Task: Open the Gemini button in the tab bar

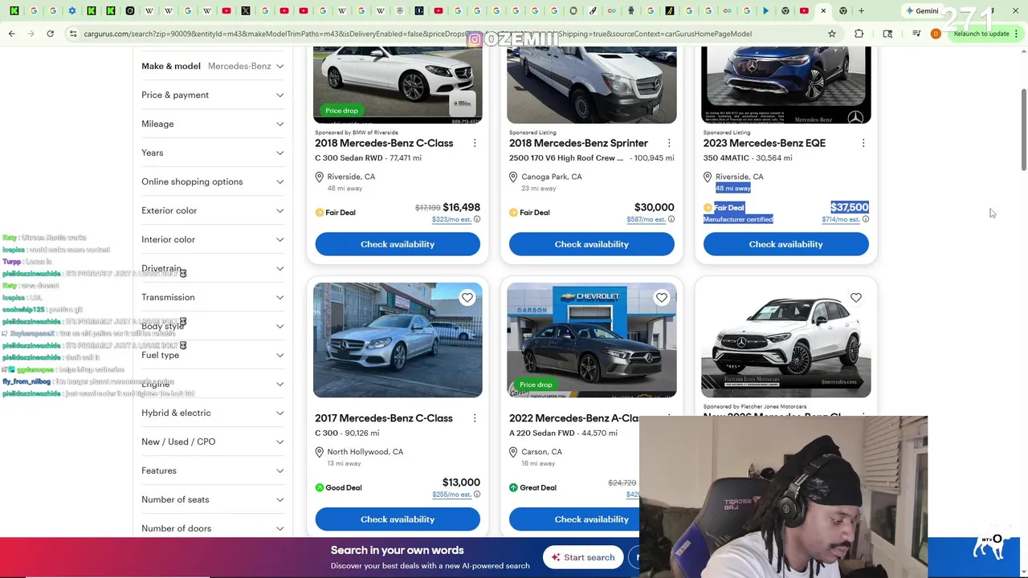Action: [x=922, y=10]
